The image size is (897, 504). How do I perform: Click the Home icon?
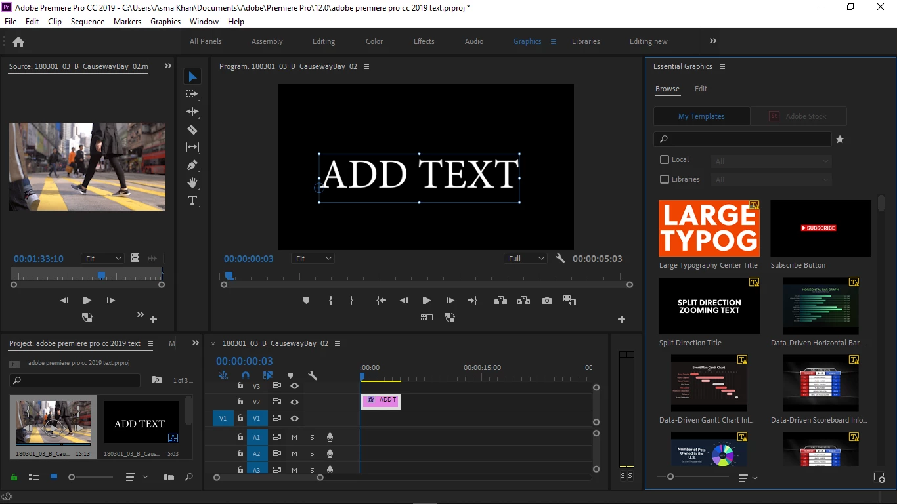tap(18, 41)
